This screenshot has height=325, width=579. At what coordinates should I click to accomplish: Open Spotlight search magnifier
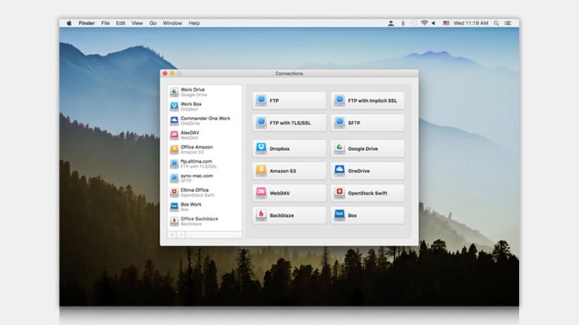pyautogui.click(x=496, y=23)
